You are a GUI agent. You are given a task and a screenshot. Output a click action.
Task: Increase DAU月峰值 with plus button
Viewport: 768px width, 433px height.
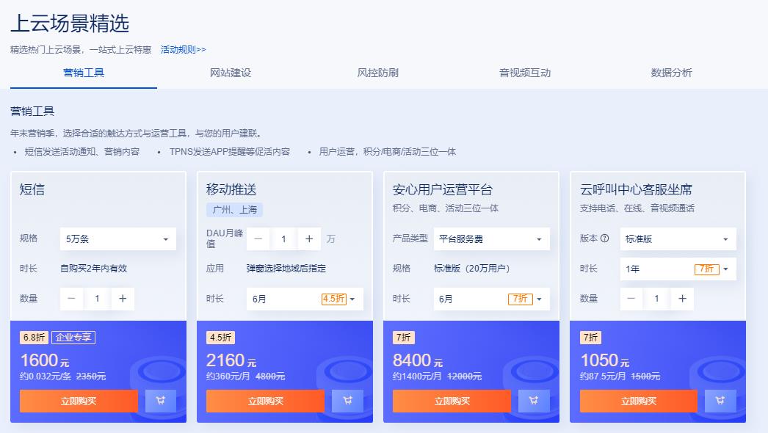(x=309, y=239)
